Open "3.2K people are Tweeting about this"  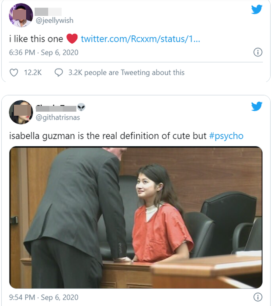[126, 72]
